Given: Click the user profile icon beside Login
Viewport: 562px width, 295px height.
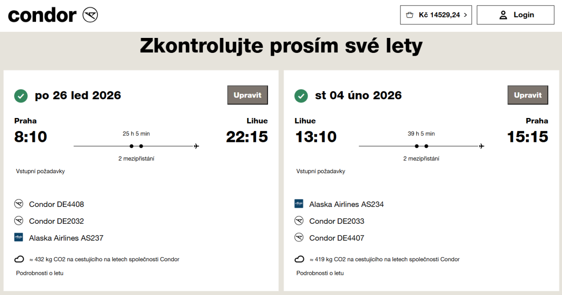Looking at the screenshot, I should [503, 15].
